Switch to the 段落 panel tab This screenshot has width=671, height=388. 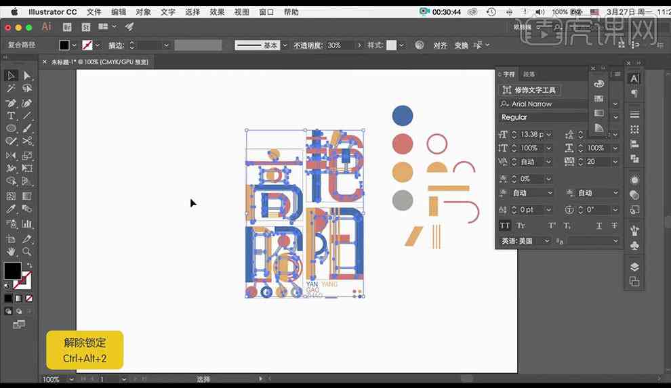coord(529,74)
